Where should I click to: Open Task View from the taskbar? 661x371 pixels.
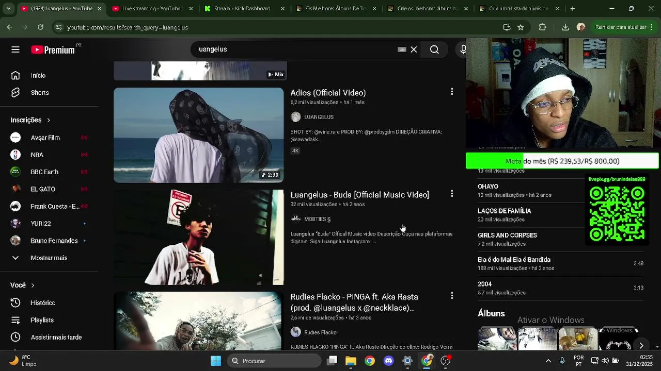click(332, 361)
